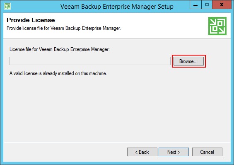Click the 'License file for Veeam Backup Enterprise Manager:' label

[x=60, y=49]
